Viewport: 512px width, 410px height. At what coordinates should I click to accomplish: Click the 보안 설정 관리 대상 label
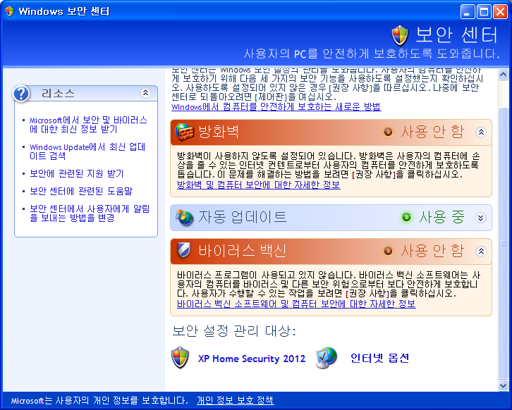coord(234,331)
